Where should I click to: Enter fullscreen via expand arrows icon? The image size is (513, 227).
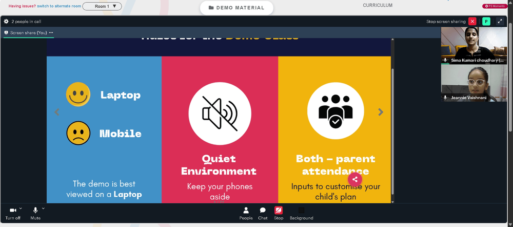pos(500,21)
